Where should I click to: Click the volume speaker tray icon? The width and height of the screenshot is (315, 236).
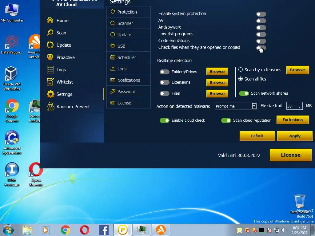point(284,230)
